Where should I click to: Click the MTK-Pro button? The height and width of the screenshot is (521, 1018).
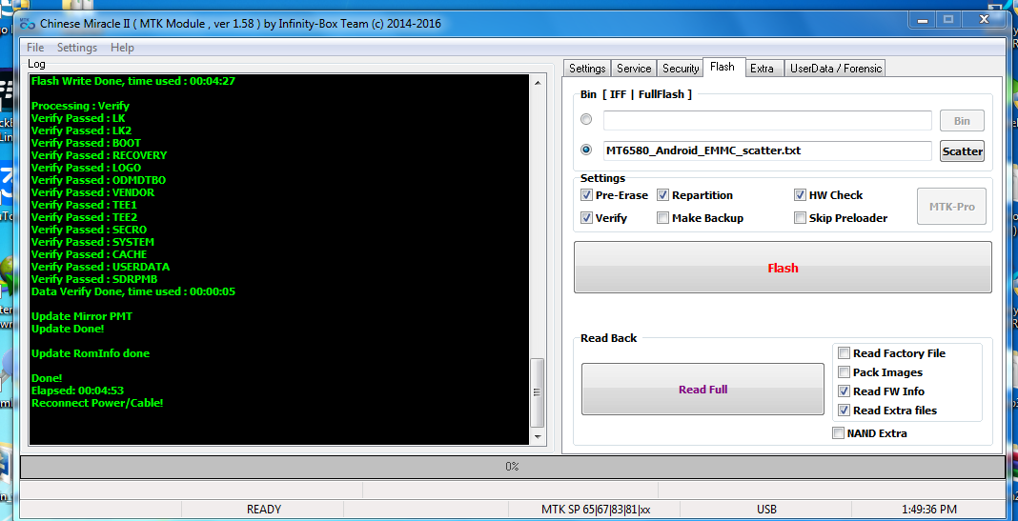[951, 207]
